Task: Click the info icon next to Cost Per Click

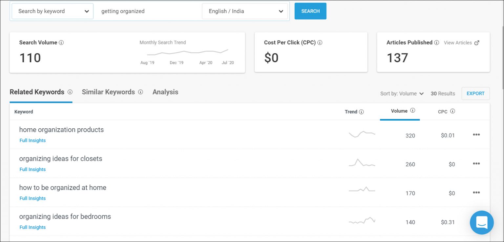Action: tap(320, 43)
